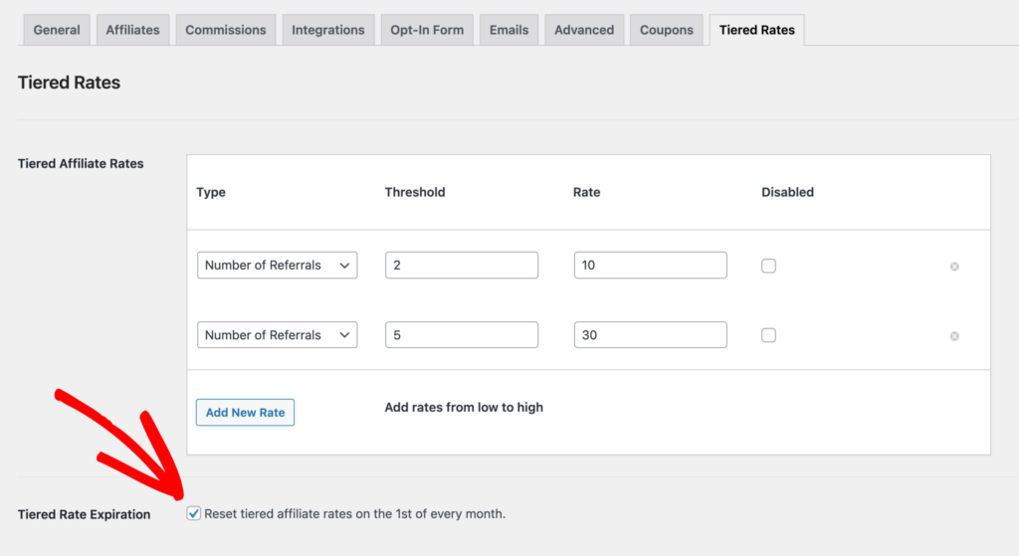Remove the tiered rate with threshold 2

(954, 267)
